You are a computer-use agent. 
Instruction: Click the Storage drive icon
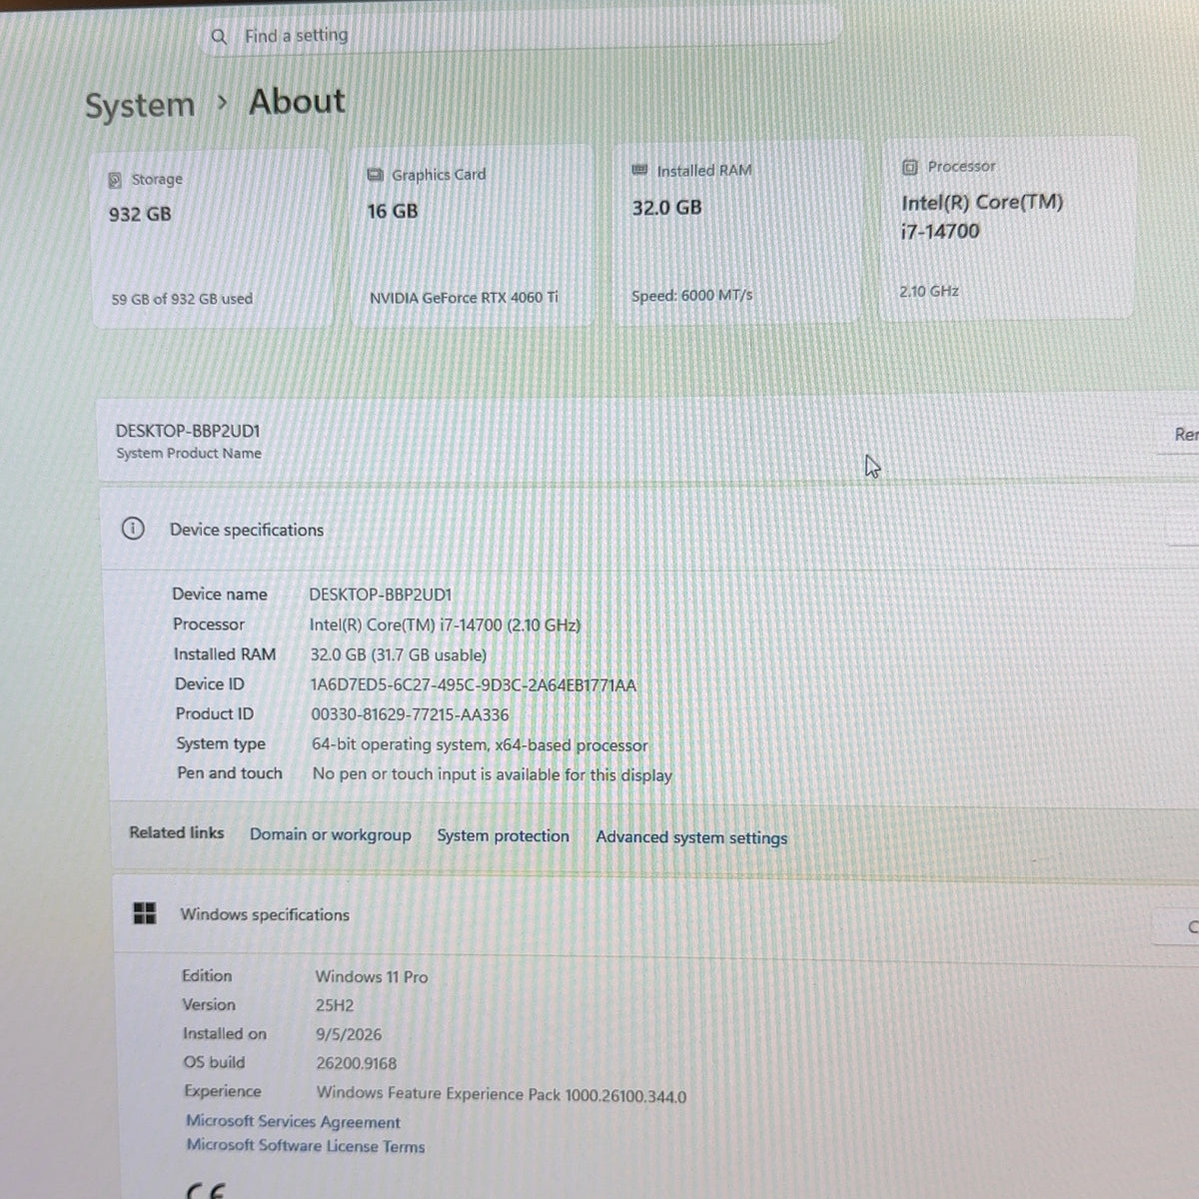tap(115, 181)
